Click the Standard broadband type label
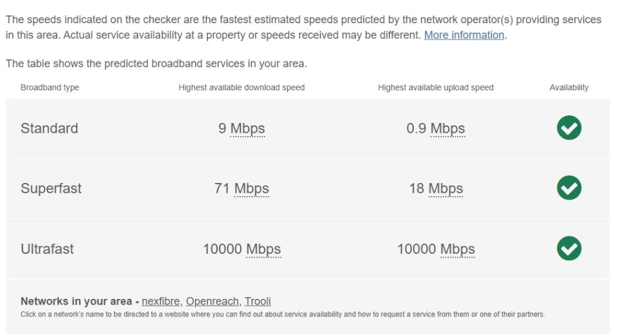 click(50, 128)
